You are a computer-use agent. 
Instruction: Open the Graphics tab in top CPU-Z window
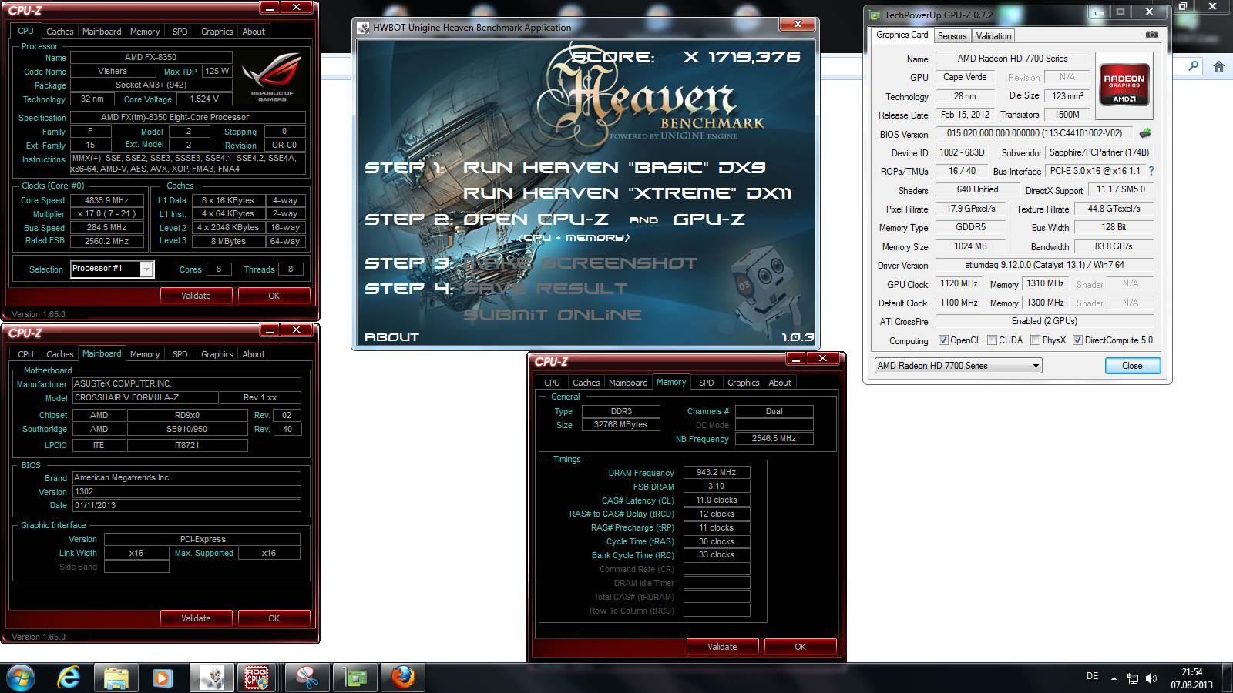[x=217, y=32]
